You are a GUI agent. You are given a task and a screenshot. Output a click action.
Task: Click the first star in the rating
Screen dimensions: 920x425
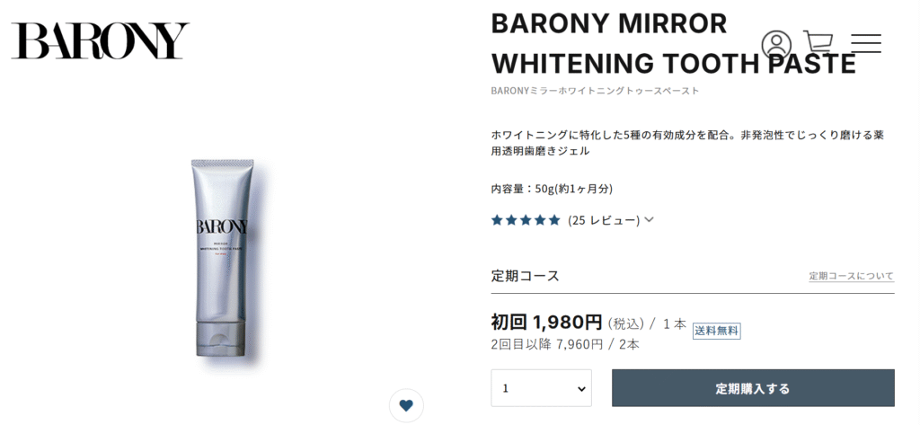point(498,221)
